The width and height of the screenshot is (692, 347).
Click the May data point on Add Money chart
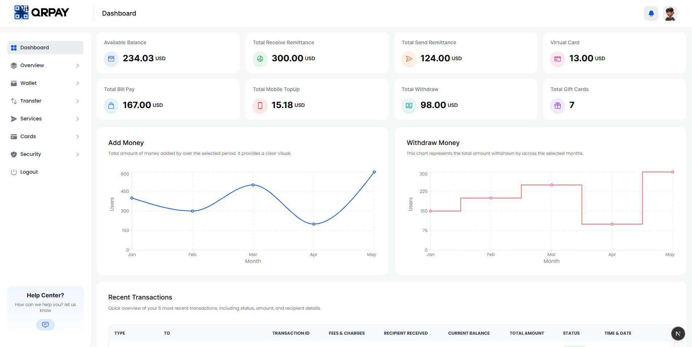(x=375, y=172)
